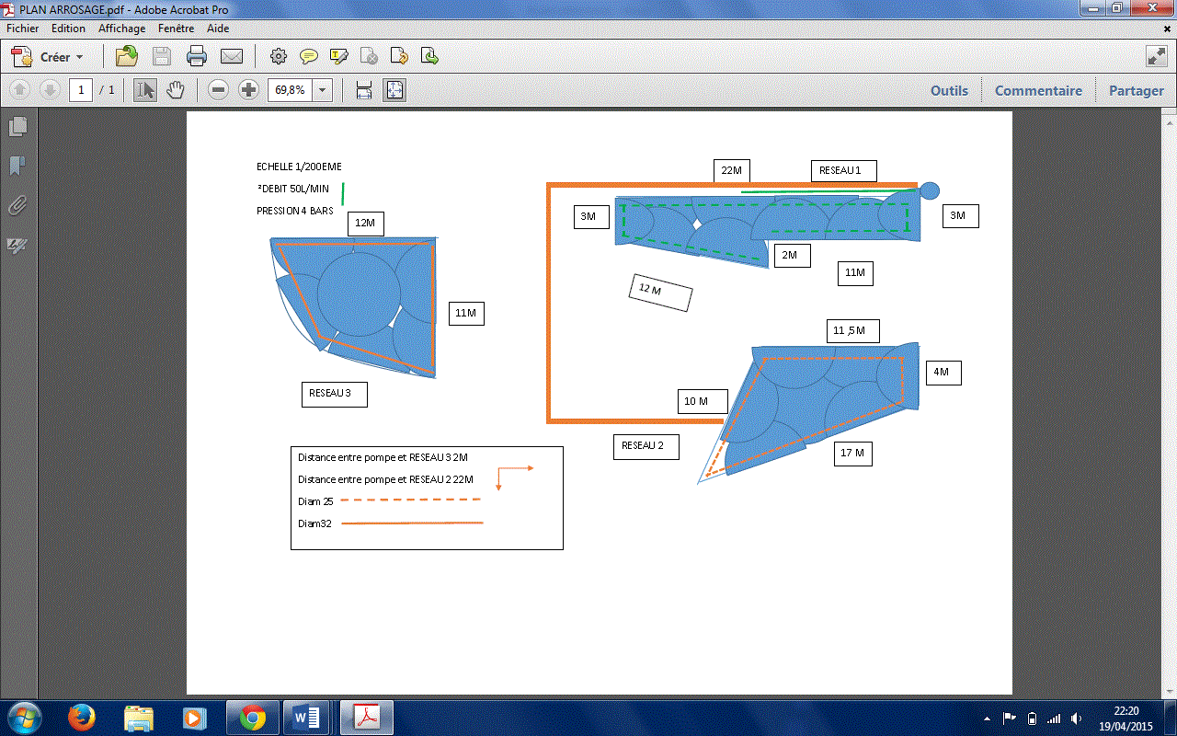1177x736 pixels.
Task: Send the file via the envelope icon
Action: coord(232,57)
